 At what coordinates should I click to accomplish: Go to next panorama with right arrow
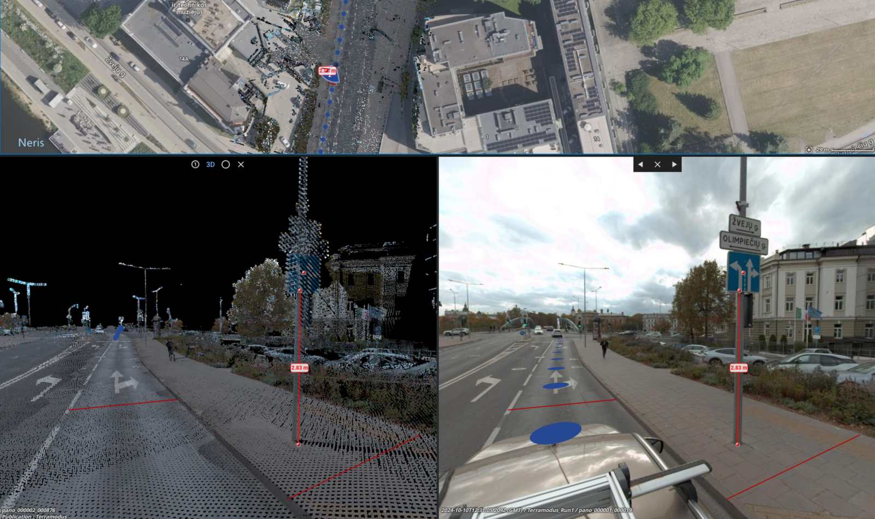tap(674, 164)
